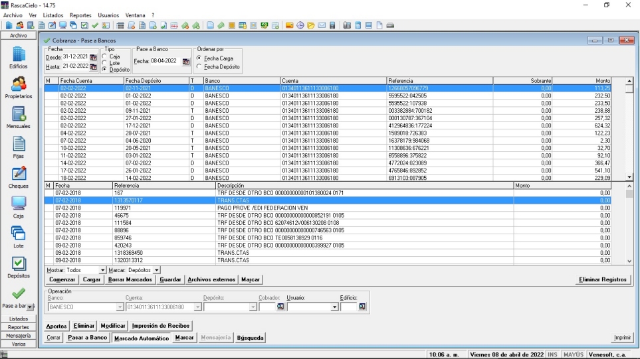Open Caja sidebar icon
Image resolution: width=640 pixels, height=359 pixels.
(19, 208)
